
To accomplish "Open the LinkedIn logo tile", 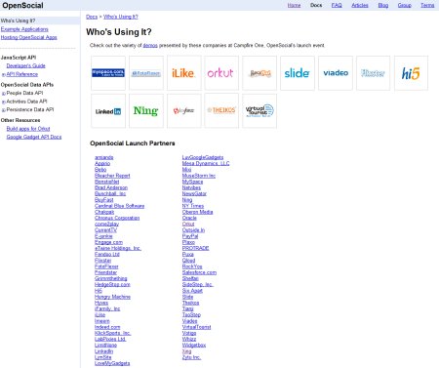I will coord(108,111).
